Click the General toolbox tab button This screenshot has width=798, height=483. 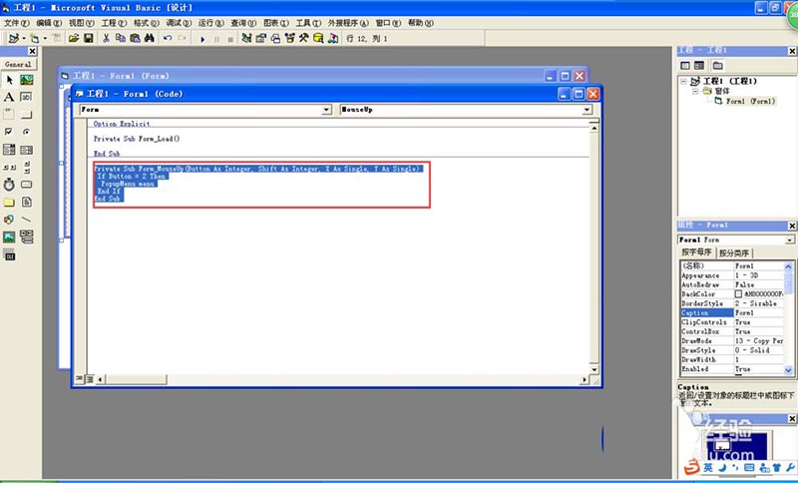(18, 65)
